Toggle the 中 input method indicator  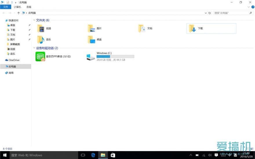(x=230, y=155)
